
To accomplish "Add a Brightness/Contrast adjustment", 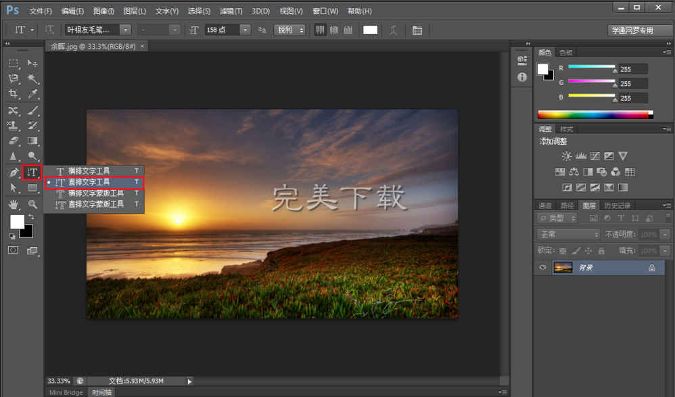I will click(566, 156).
